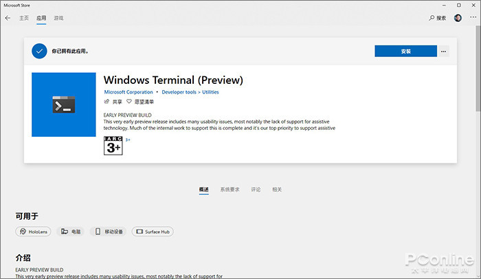Viewport: 481px width, 279px height.
Task: Select the 概述 overview tab
Action: point(203,190)
